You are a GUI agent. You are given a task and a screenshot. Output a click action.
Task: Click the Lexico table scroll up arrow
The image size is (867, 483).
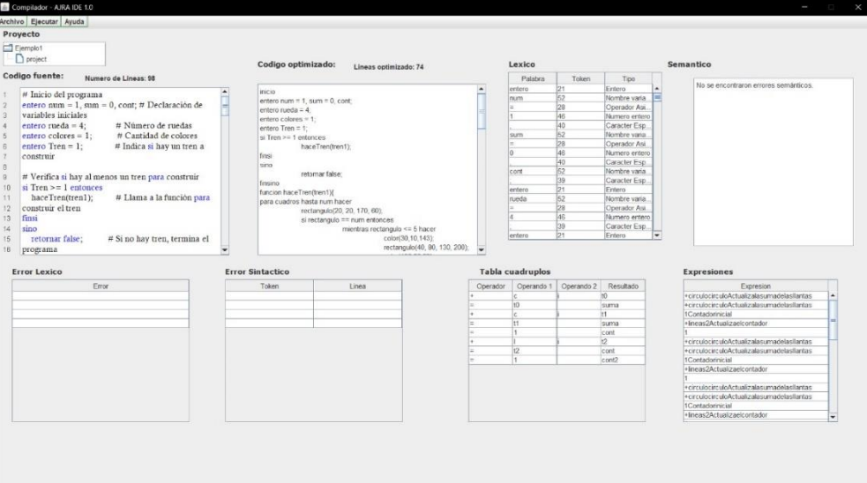pyautogui.click(x=657, y=88)
